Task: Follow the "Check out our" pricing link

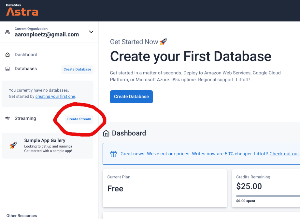Action: point(284,154)
